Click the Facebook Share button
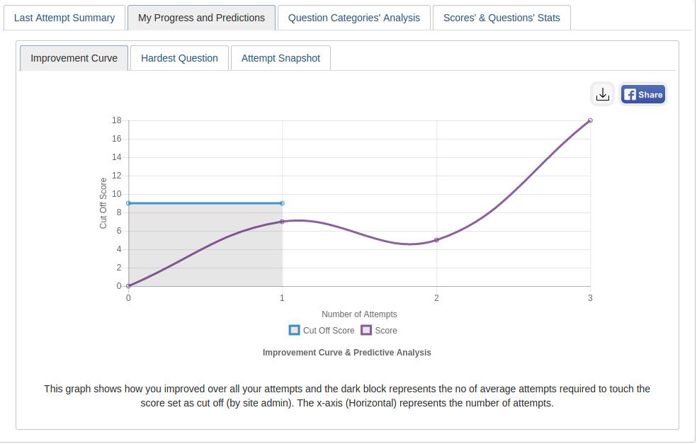Screen dimensions: 697x444 click(643, 94)
